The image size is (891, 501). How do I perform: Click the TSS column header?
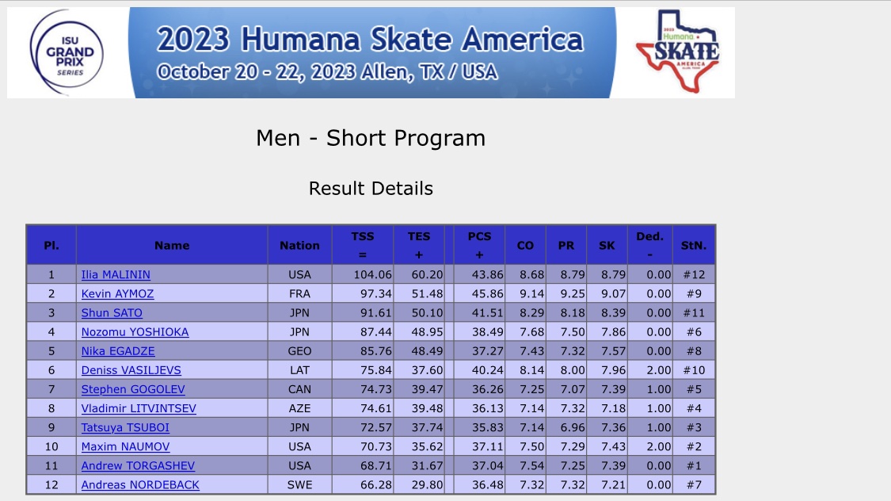(363, 245)
